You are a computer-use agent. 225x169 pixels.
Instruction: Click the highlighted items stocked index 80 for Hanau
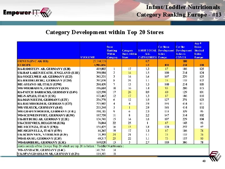pyautogui.click(x=202, y=139)
